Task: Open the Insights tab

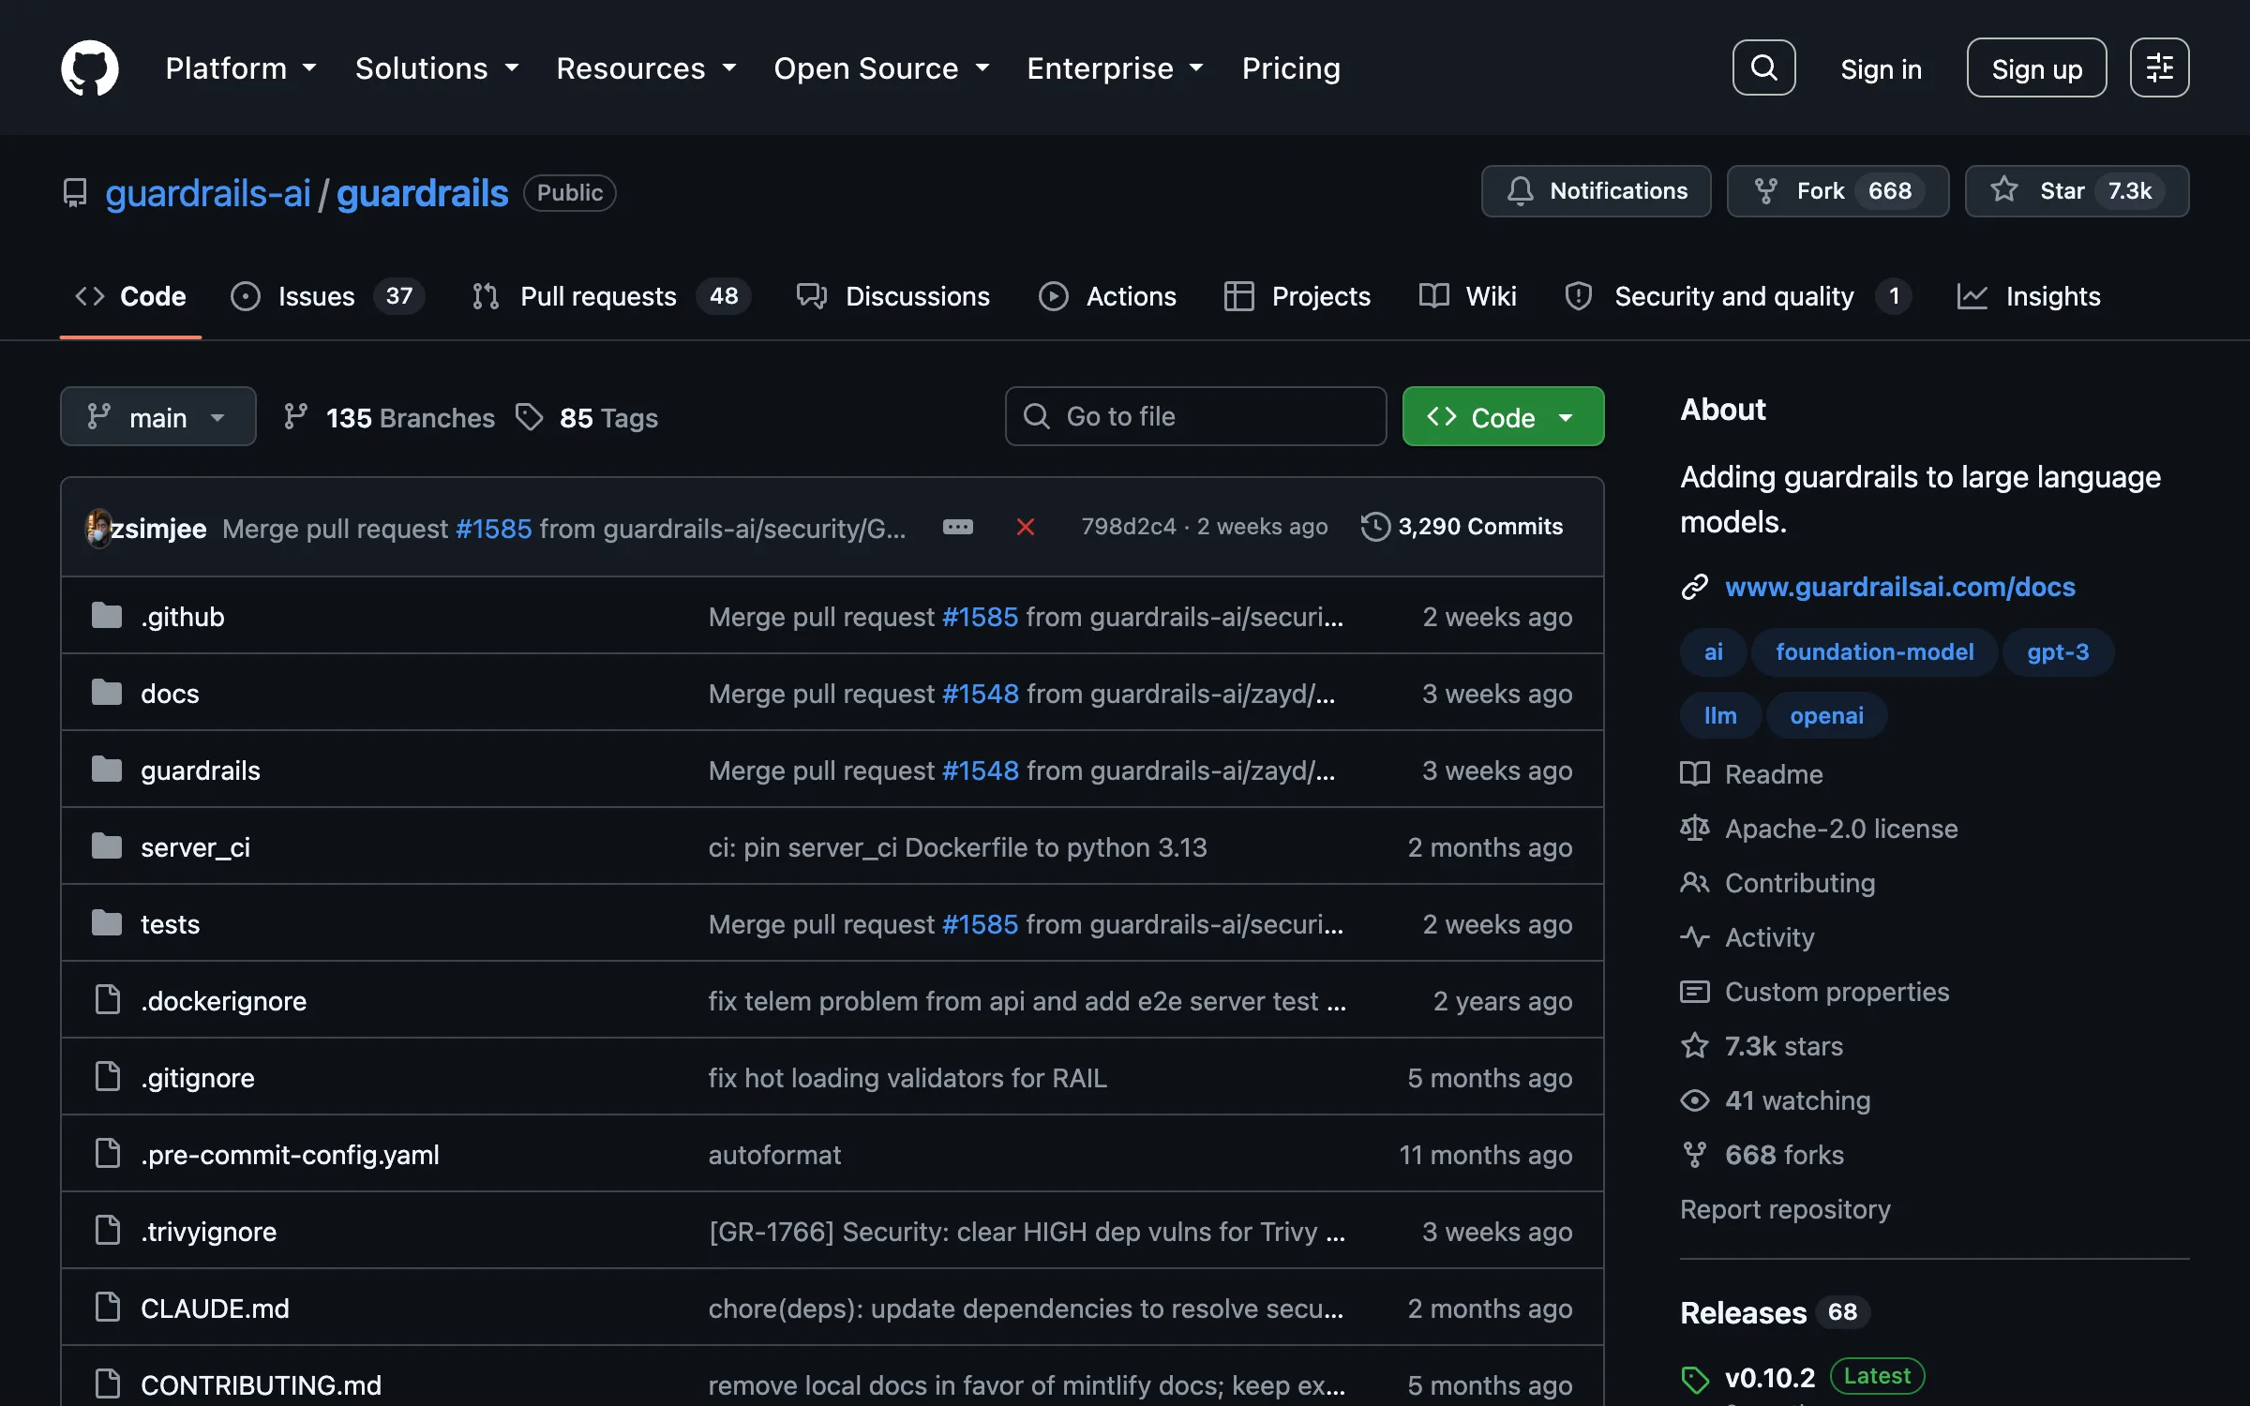Action: (x=2029, y=296)
